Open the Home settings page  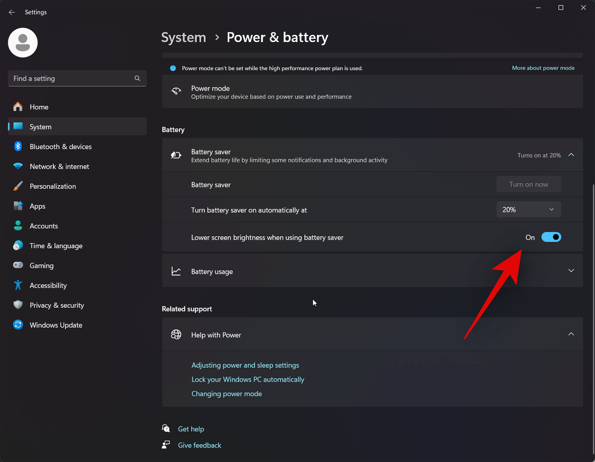[x=77, y=107]
